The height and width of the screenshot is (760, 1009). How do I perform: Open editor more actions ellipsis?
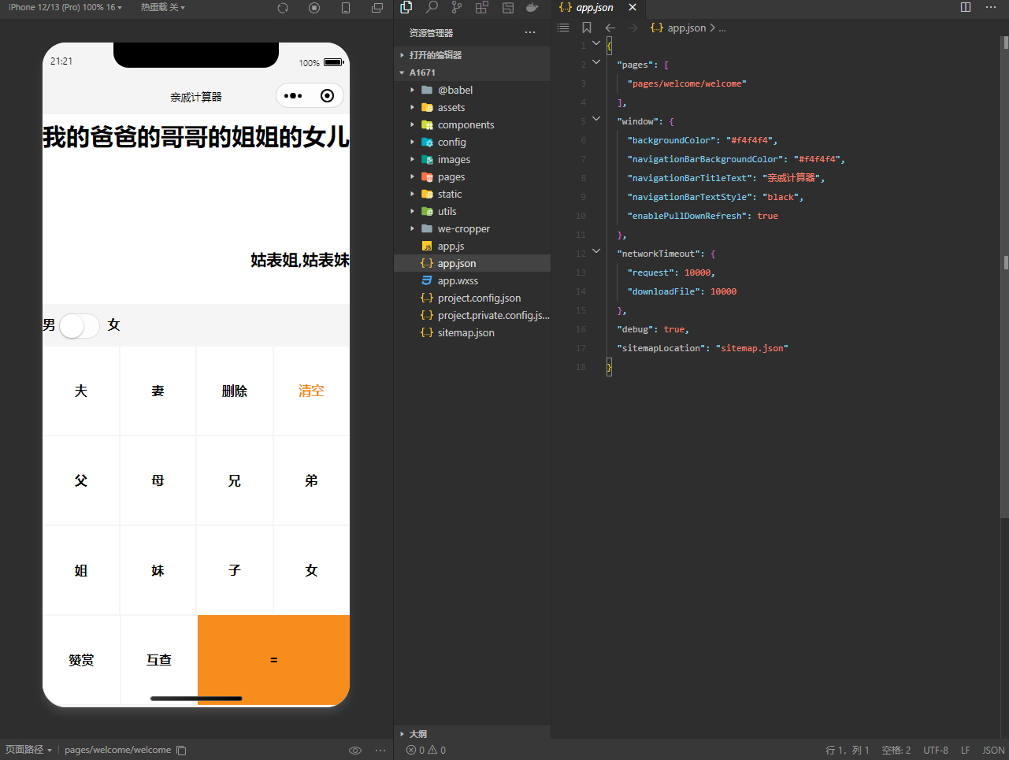click(991, 7)
